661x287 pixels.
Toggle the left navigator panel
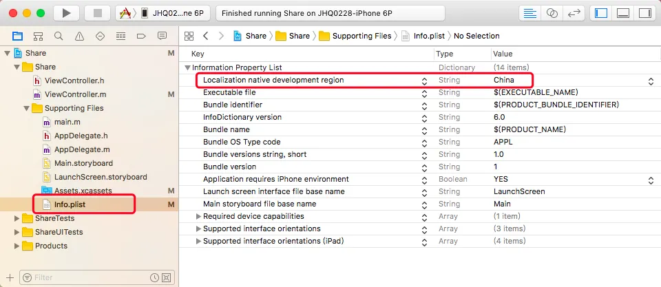(602, 13)
